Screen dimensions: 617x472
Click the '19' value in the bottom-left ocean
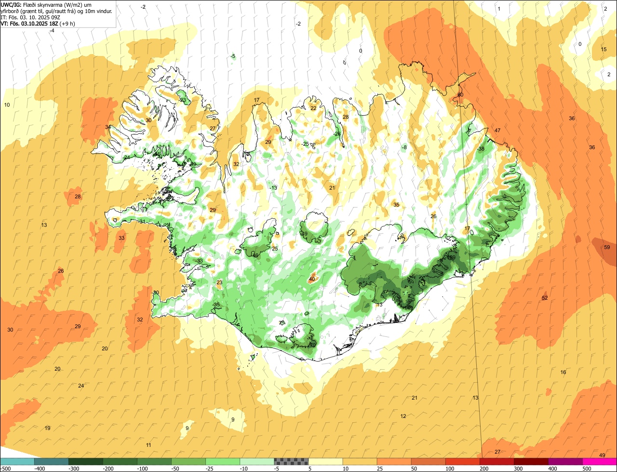pos(47,428)
